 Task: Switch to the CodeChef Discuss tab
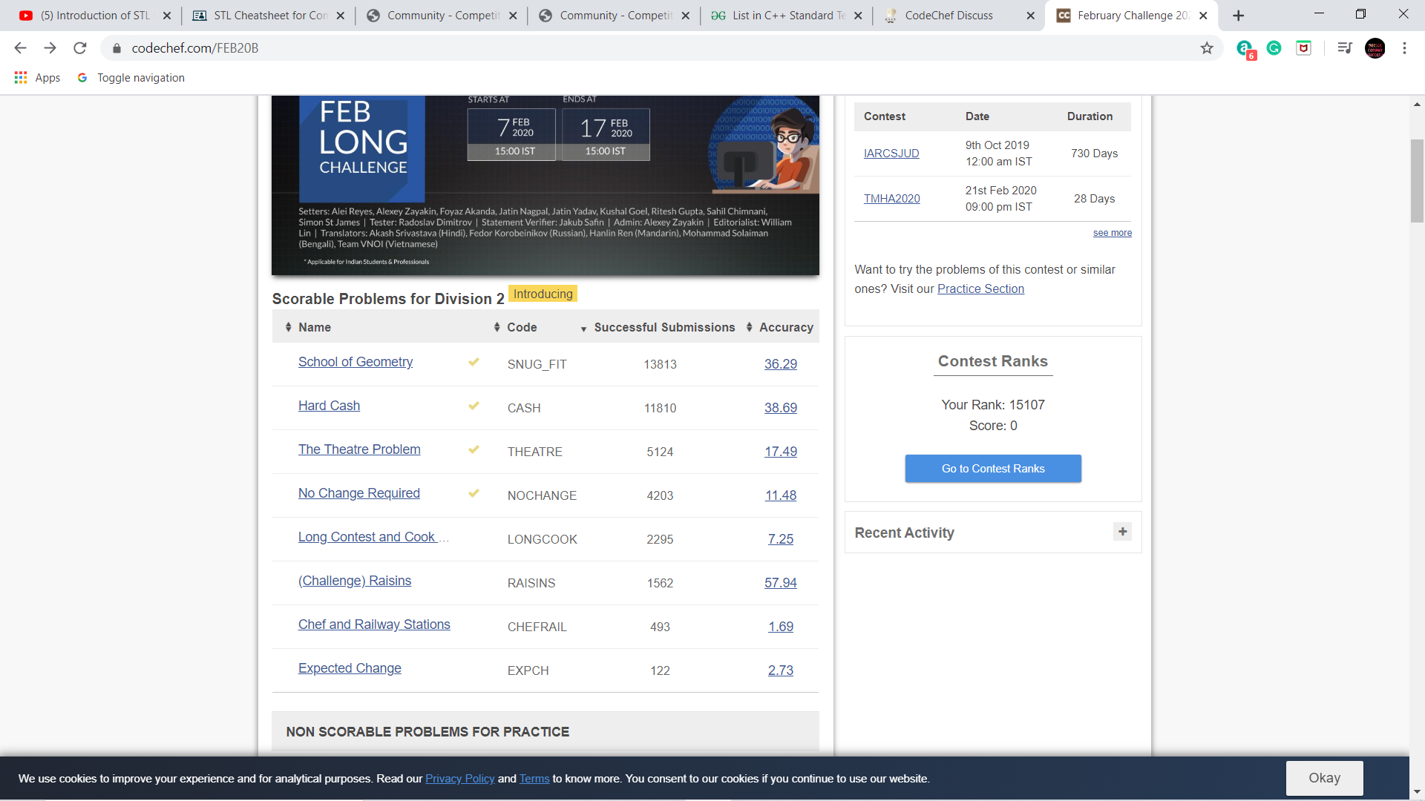pos(949,16)
